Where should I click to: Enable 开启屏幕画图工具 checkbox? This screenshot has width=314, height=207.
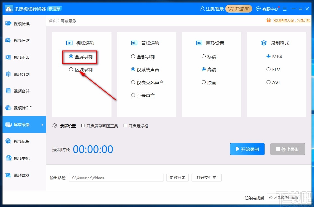click(83, 126)
